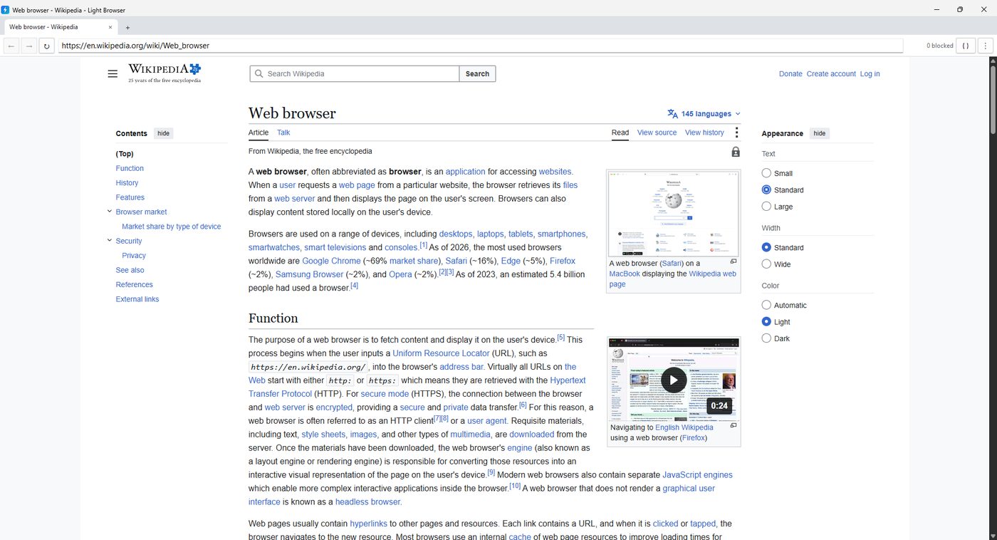Switch to the Article tab
This screenshot has height=540, width=997.
(x=259, y=133)
